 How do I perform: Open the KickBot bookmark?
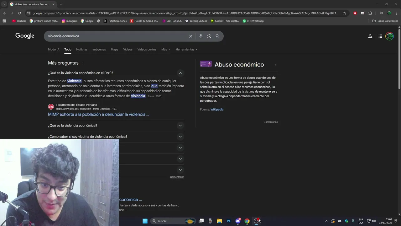[225, 21]
